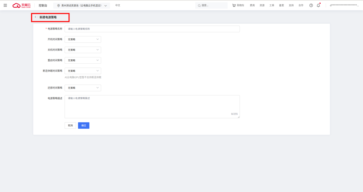The image size is (363, 192).
Task: Open the hamburger menu icon
Action: pos(5,5)
